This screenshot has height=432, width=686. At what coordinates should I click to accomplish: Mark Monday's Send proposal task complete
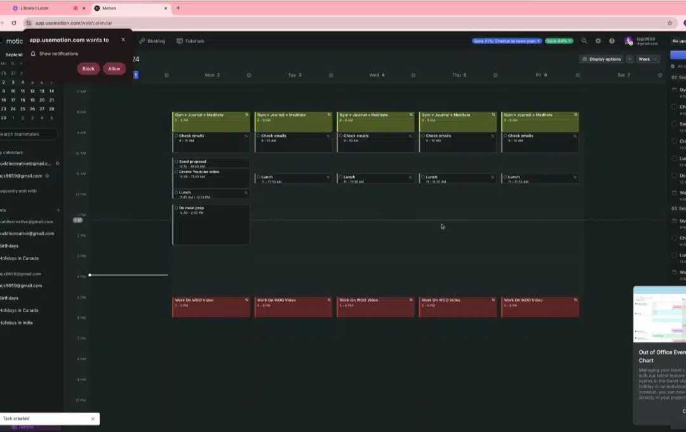tap(177, 161)
